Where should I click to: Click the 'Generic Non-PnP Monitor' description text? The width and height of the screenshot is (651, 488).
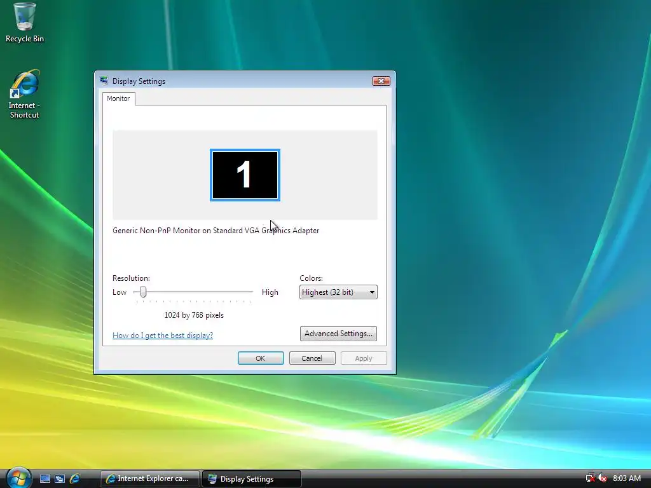pyautogui.click(x=216, y=230)
